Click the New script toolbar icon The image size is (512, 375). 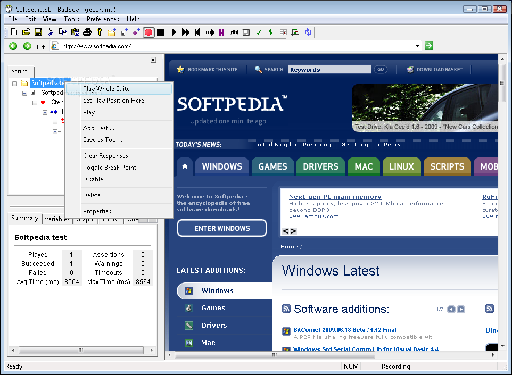point(14,32)
